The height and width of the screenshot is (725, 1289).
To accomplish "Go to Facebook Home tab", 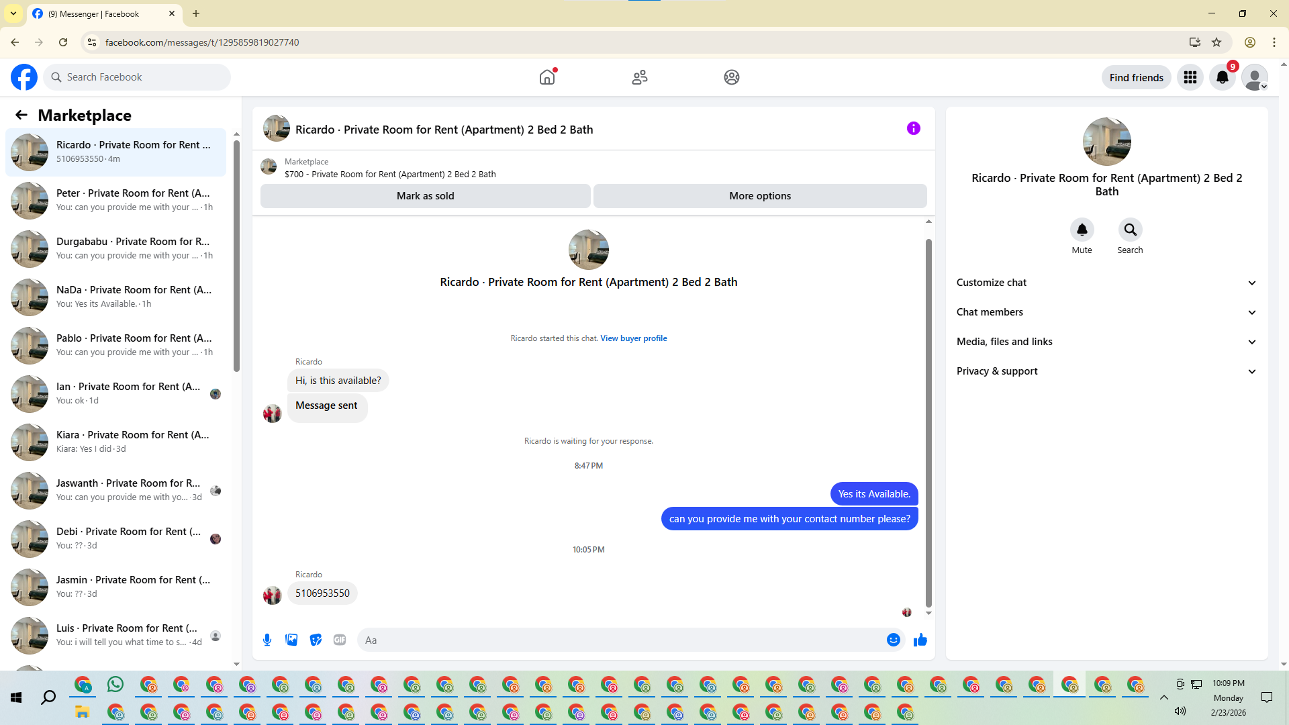I will 547,77.
